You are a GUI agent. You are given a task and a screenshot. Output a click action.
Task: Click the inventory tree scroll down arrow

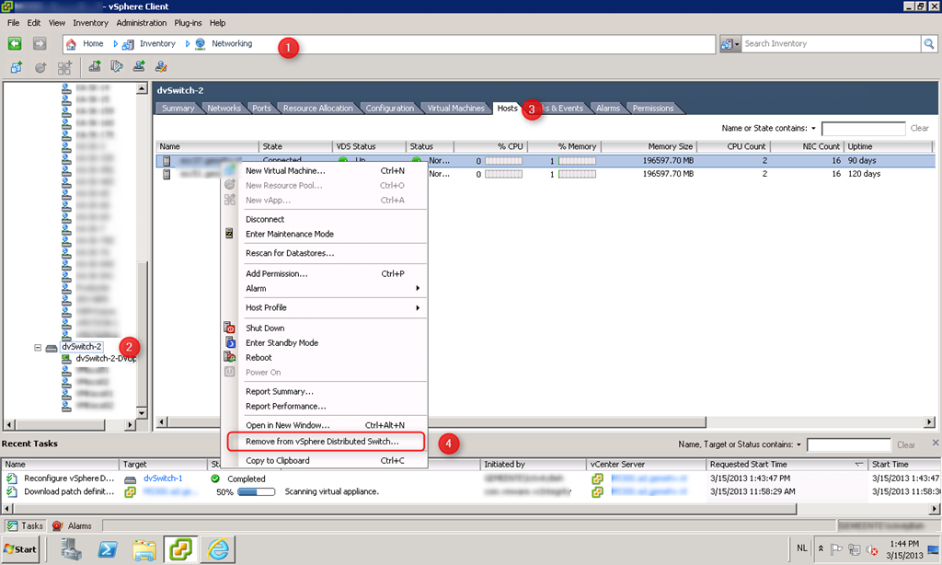click(x=142, y=413)
